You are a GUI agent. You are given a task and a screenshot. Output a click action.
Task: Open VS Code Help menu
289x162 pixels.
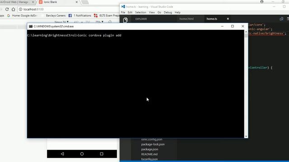pos(177,12)
